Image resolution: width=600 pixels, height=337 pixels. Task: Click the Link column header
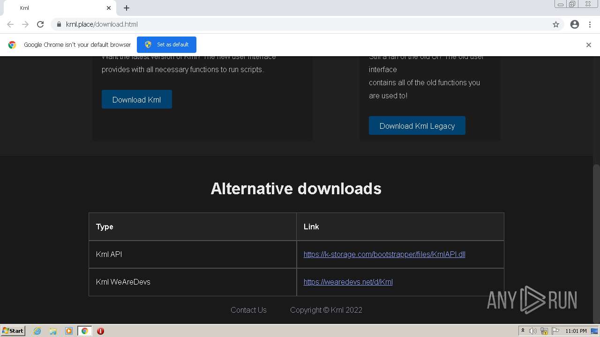pyautogui.click(x=400, y=227)
